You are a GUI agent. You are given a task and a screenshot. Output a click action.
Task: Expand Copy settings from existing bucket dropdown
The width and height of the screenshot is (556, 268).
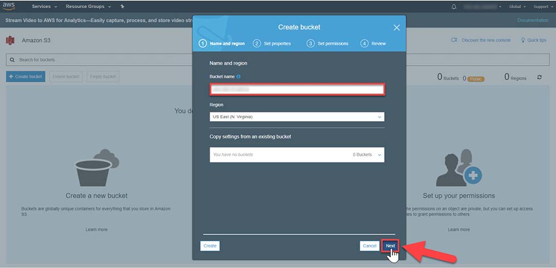pos(296,155)
